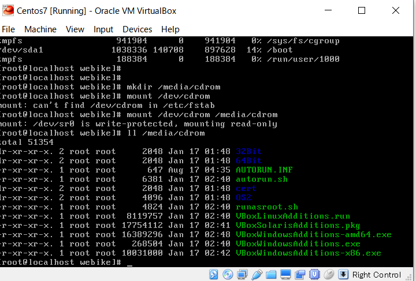Click the file size 8119757

[144, 216]
